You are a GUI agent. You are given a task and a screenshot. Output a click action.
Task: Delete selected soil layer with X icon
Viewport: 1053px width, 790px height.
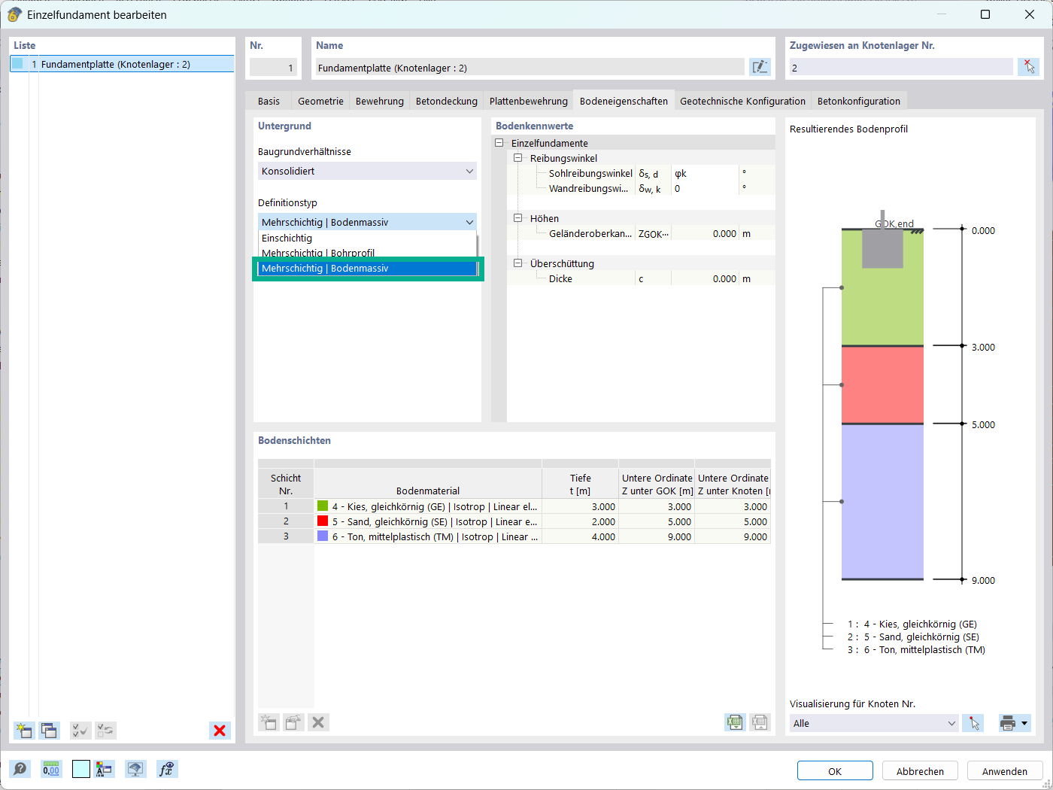coord(318,722)
